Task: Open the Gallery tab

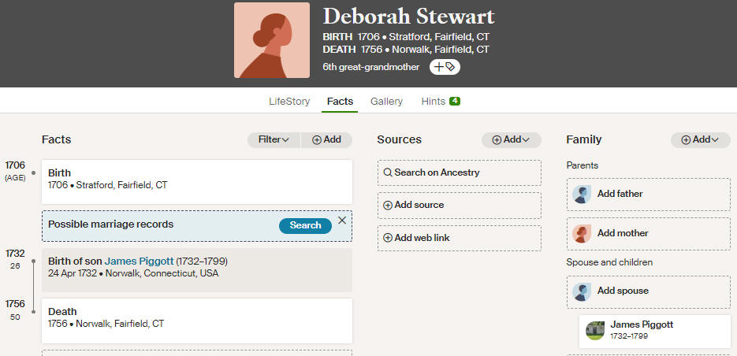Action: pos(386,102)
